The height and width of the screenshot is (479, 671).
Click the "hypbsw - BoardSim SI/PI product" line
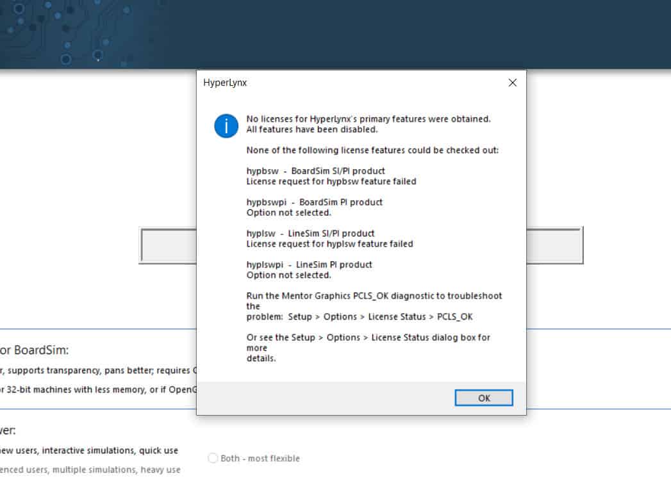pyautogui.click(x=315, y=171)
